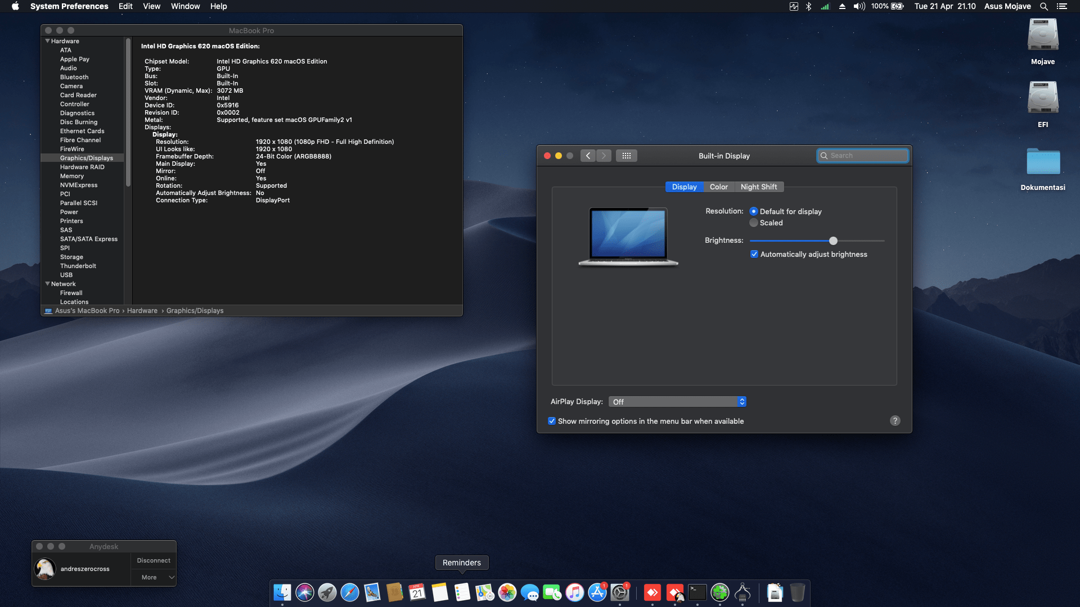The height and width of the screenshot is (607, 1080).
Task: Open Contacts book icon in dock
Action: [395, 592]
